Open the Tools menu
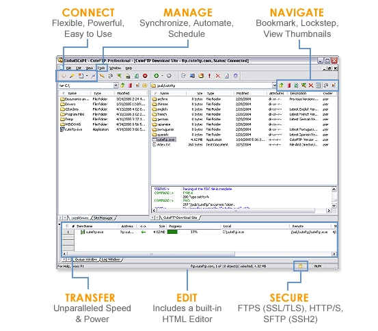The image size is (378, 331). click(x=101, y=68)
